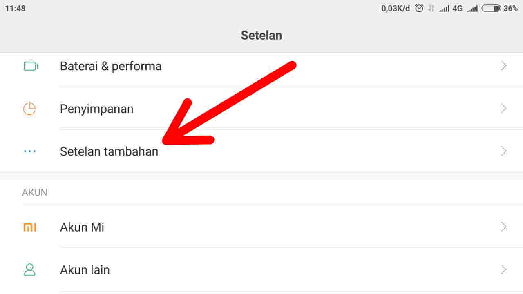Tap the 11:48 clock in status bar

16,8
